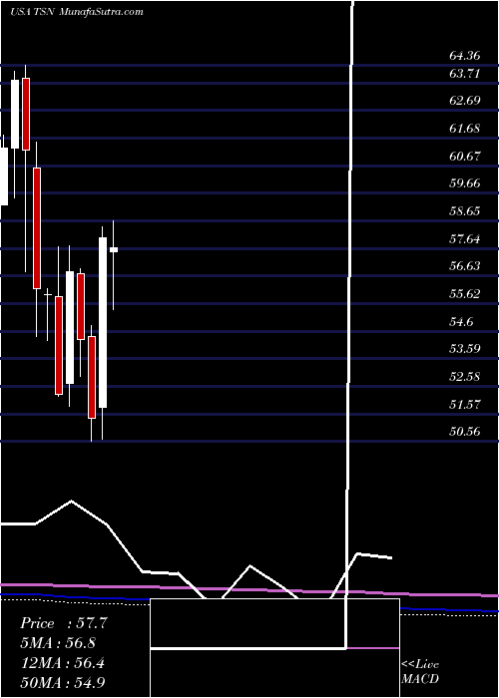Click the 63.71 price axis label
The height and width of the screenshot is (698, 499).
click(465, 74)
